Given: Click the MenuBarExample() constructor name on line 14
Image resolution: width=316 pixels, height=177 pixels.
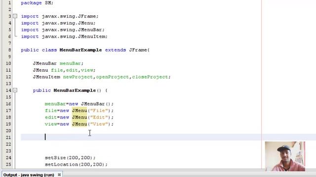Looking at the screenshot, I should point(75,90).
